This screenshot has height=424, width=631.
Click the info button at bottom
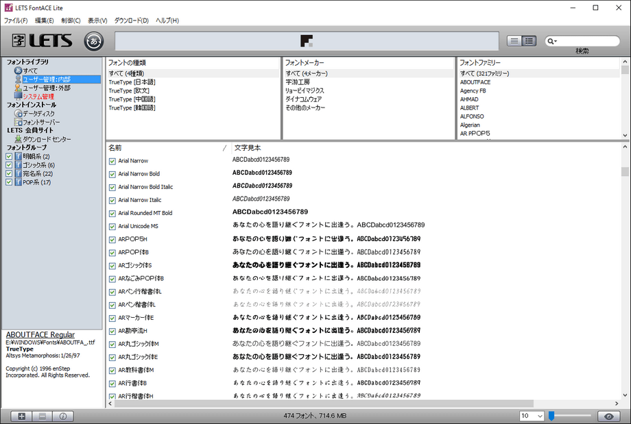click(x=63, y=416)
